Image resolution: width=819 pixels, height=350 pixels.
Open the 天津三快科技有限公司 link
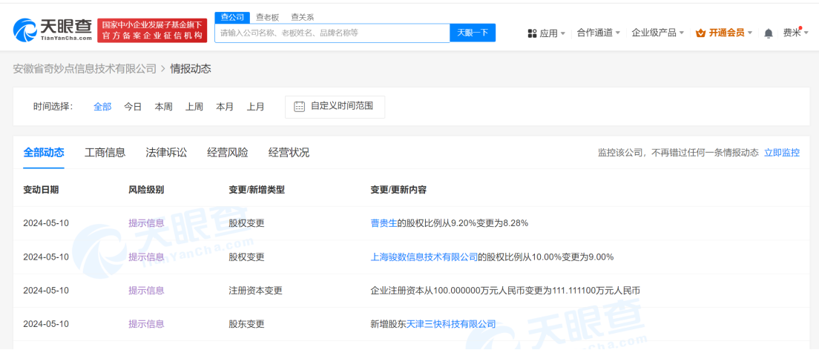(x=451, y=324)
